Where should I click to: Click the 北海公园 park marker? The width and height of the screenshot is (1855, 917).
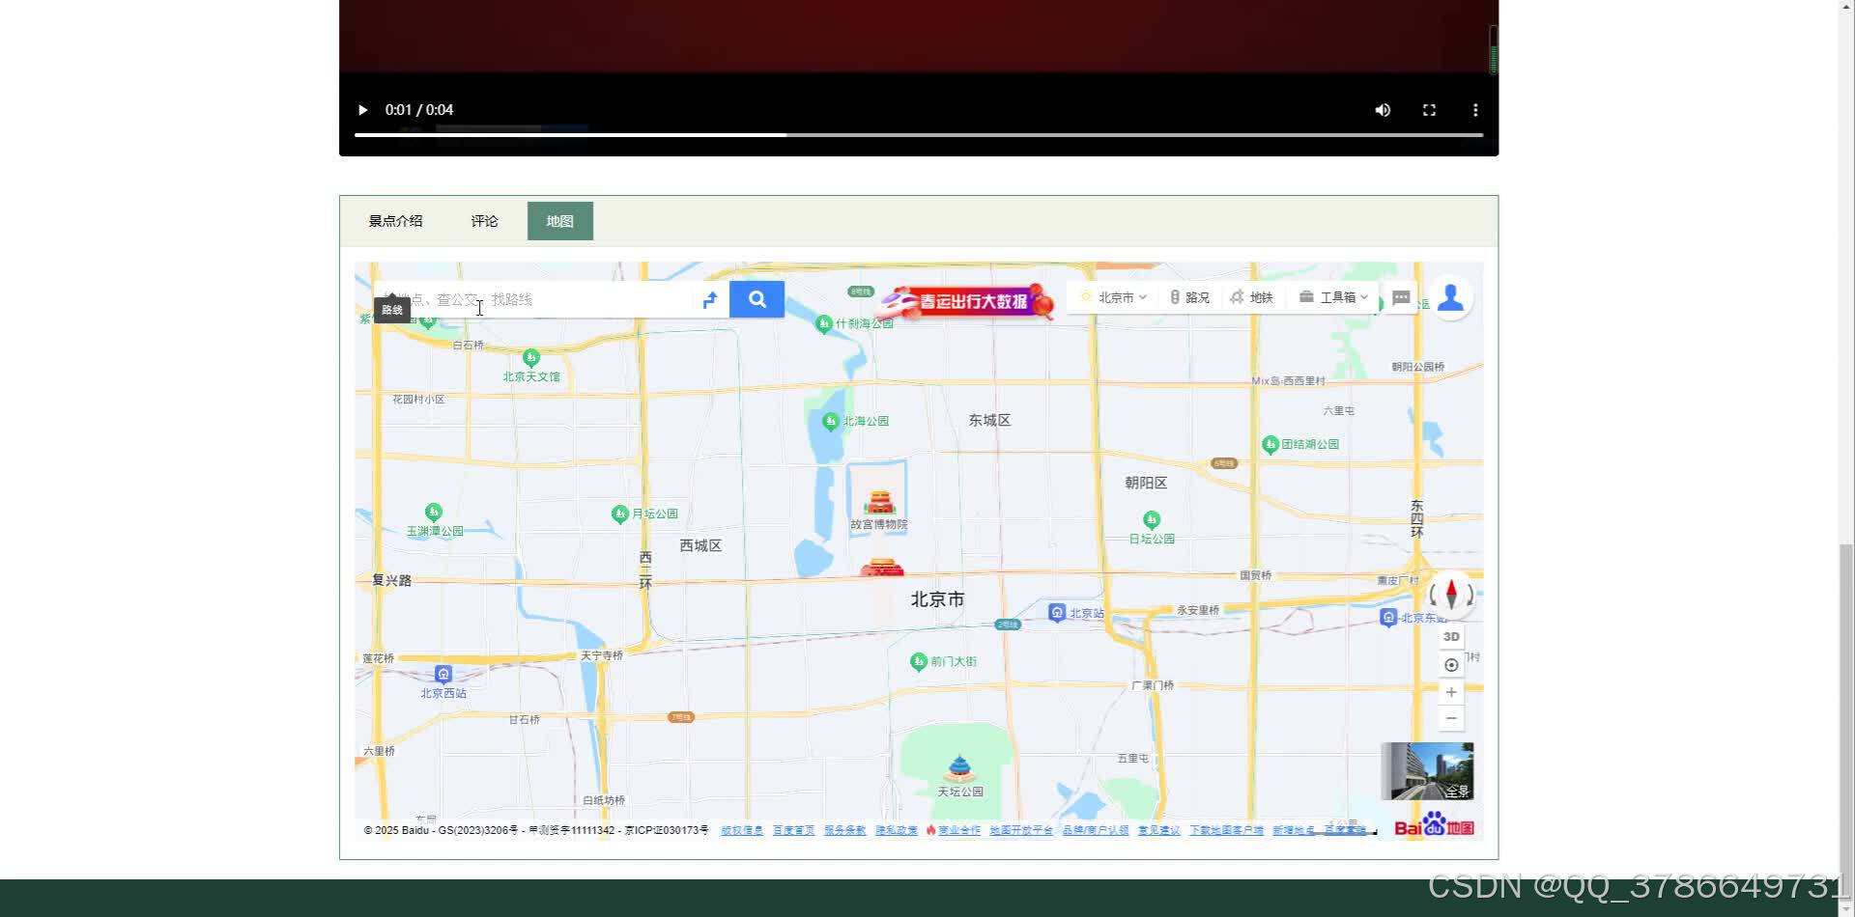(x=830, y=422)
